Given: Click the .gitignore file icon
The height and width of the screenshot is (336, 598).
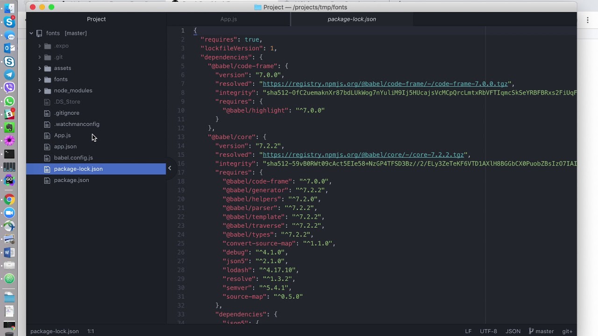Looking at the screenshot, I should point(47,113).
